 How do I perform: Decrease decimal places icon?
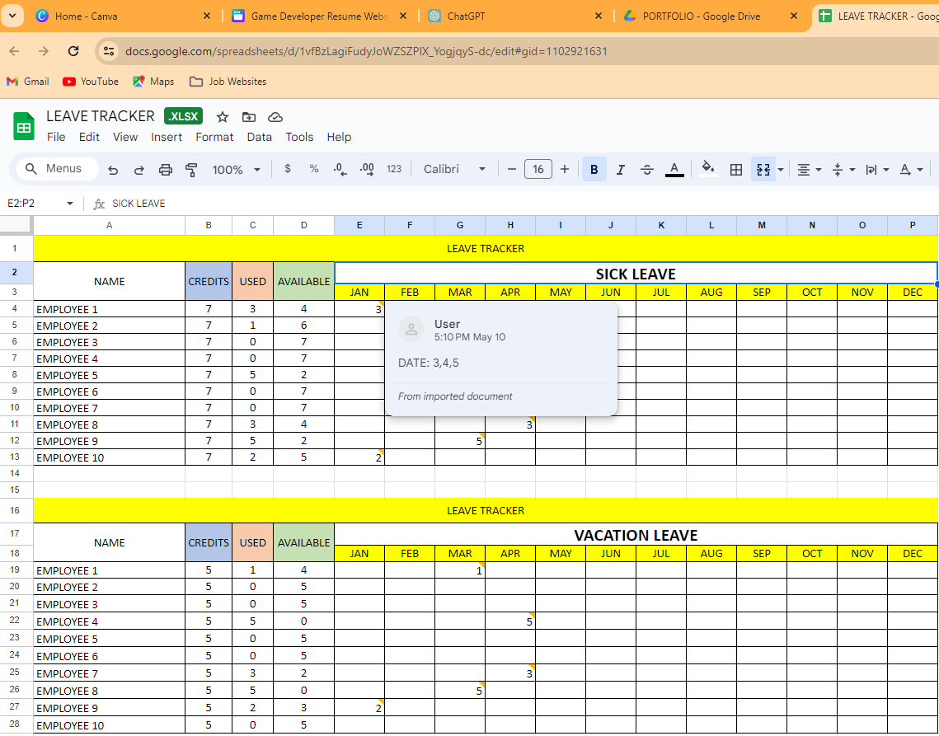click(x=340, y=170)
